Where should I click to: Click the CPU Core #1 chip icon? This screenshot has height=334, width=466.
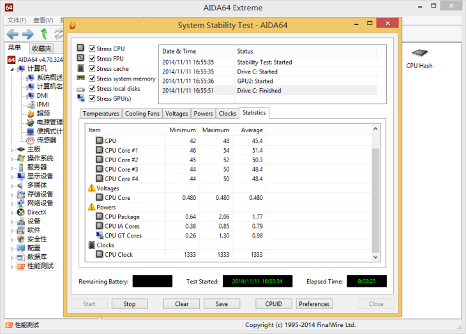(x=99, y=150)
